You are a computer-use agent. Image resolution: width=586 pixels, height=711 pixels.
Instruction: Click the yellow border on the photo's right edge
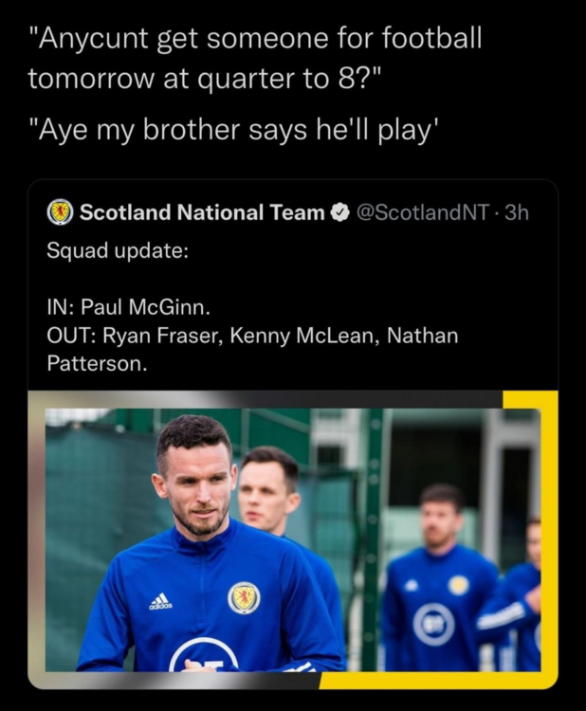pos(549,531)
